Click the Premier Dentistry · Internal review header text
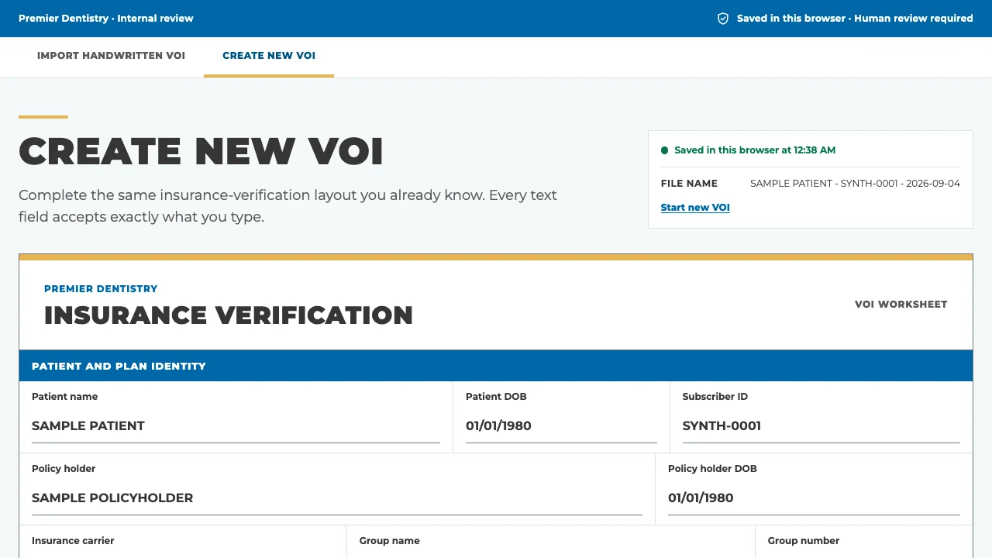Viewport: 992px width, 558px height. 106,19
